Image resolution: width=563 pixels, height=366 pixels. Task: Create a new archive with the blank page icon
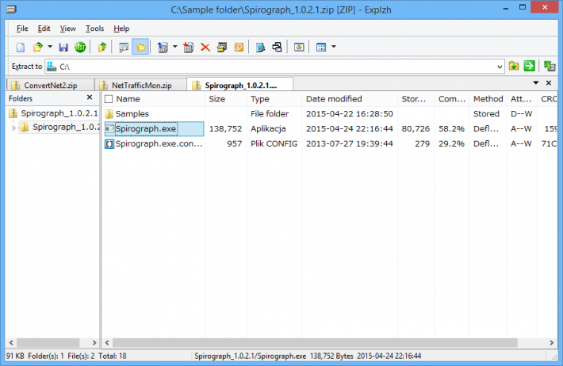tap(21, 47)
